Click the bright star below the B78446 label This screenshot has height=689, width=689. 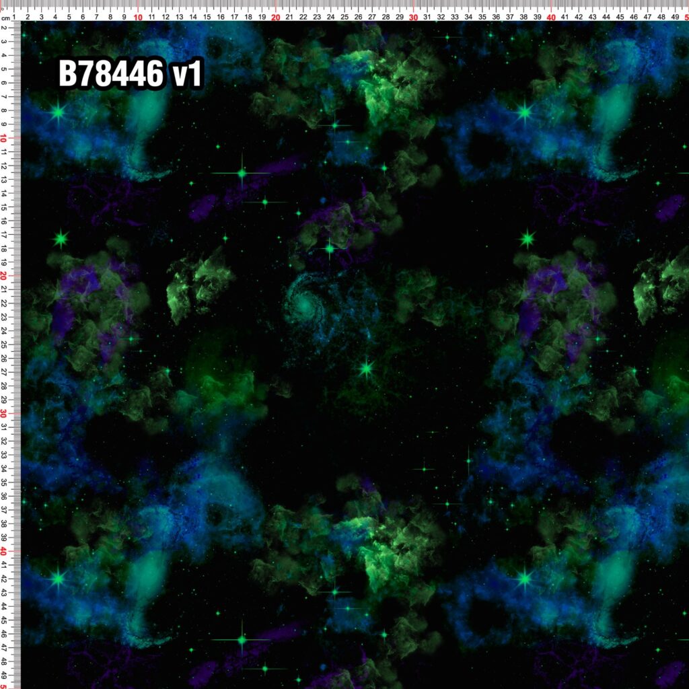(x=58, y=113)
